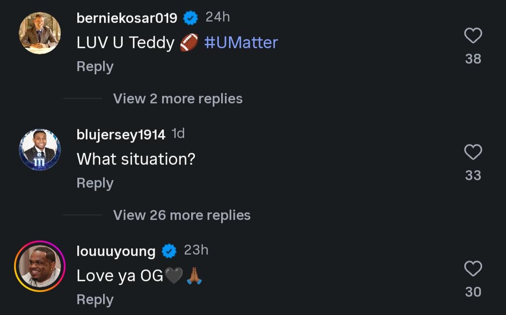
Task: Open blujersey1914 username link
Action: pyautogui.click(x=121, y=135)
